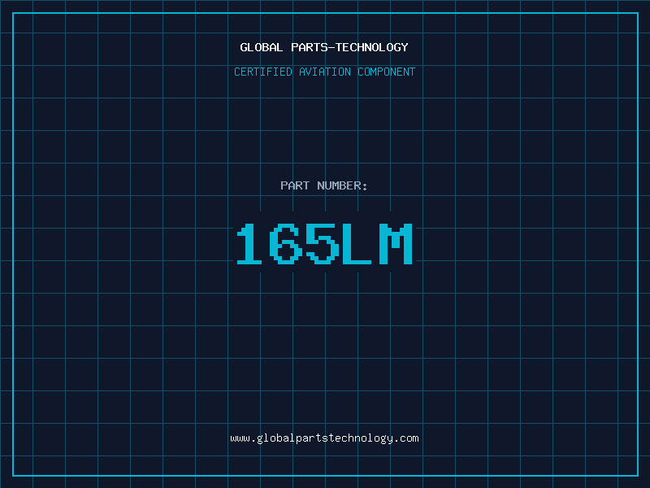The width and height of the screenshot is (650, 488).
Task: Click the PART NUMBER: label
Action: [324, 185]
